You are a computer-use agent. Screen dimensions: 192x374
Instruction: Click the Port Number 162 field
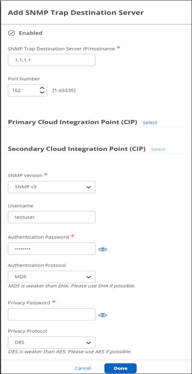click(x=27, y=90)
